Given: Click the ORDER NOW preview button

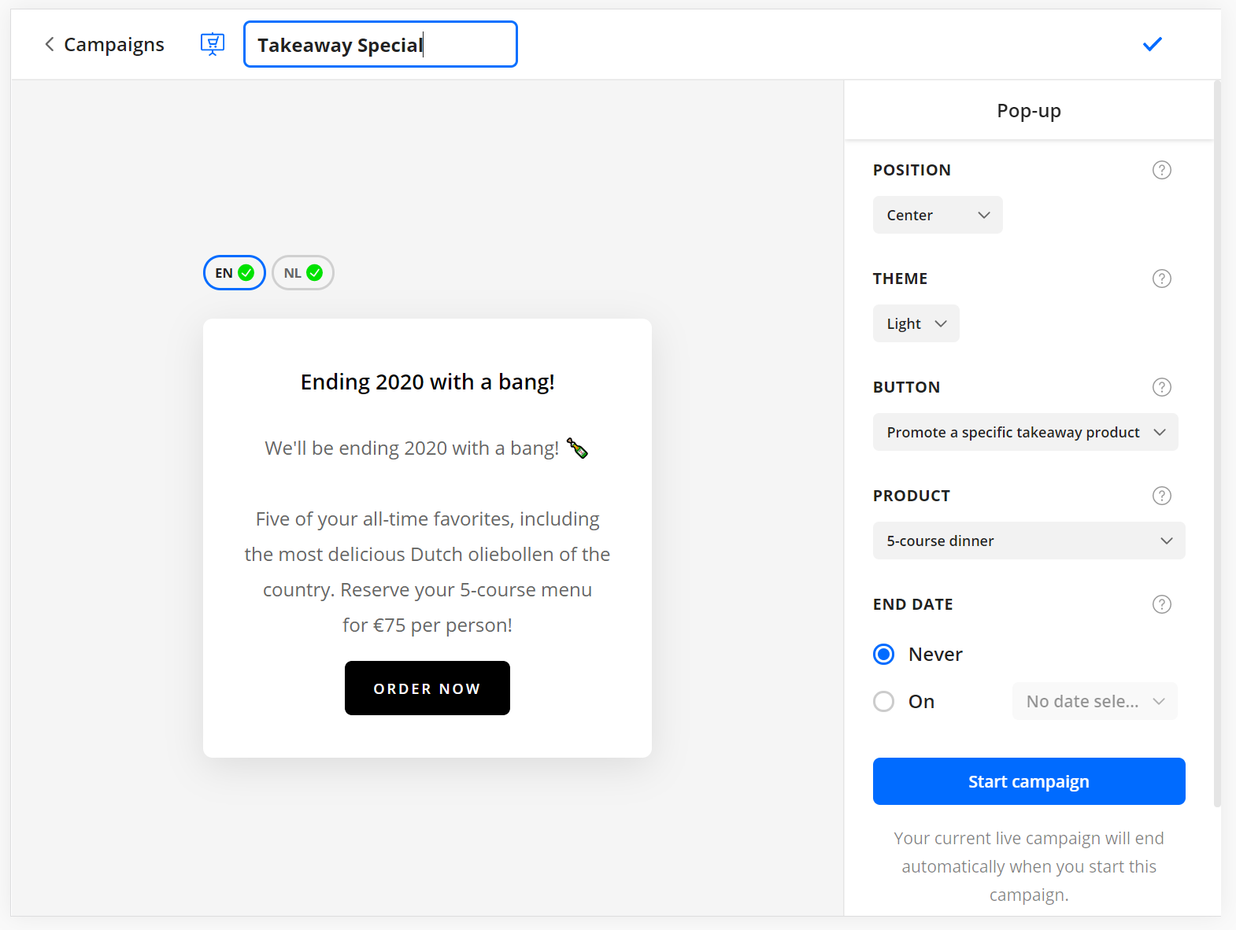Looking at the screenshot, I should point(427,688).
